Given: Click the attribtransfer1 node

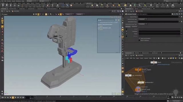Looking at the screenshot, I should coord(141,82).
